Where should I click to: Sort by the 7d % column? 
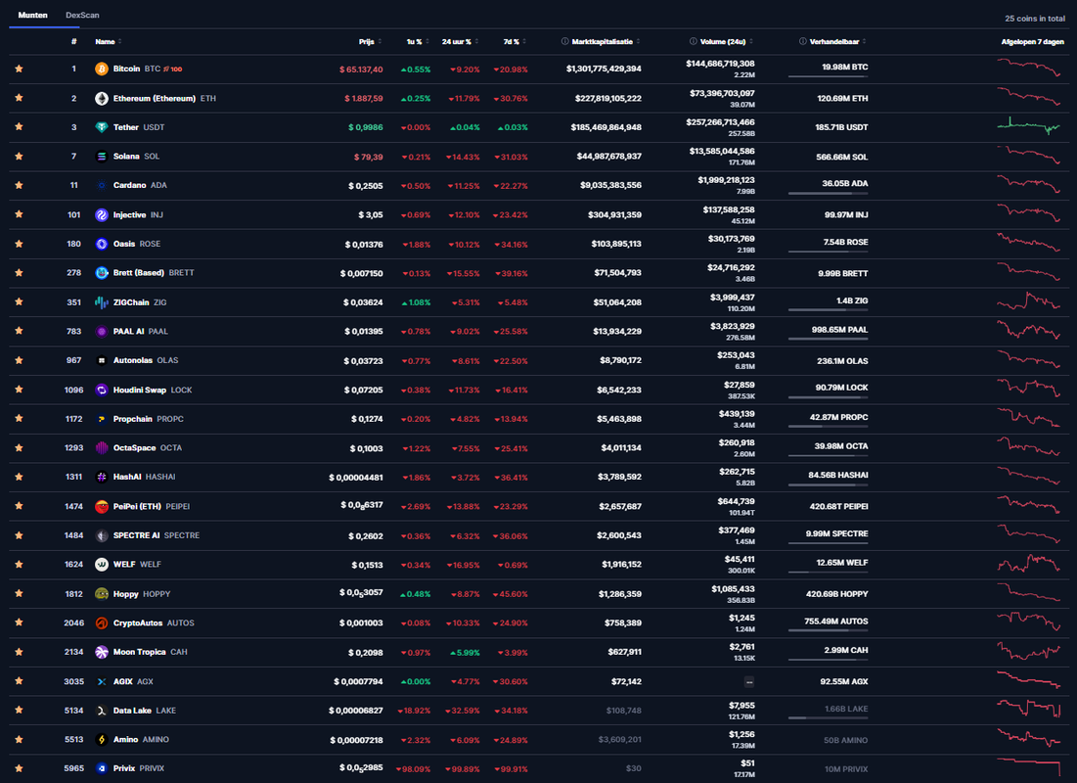coord(516,42)
